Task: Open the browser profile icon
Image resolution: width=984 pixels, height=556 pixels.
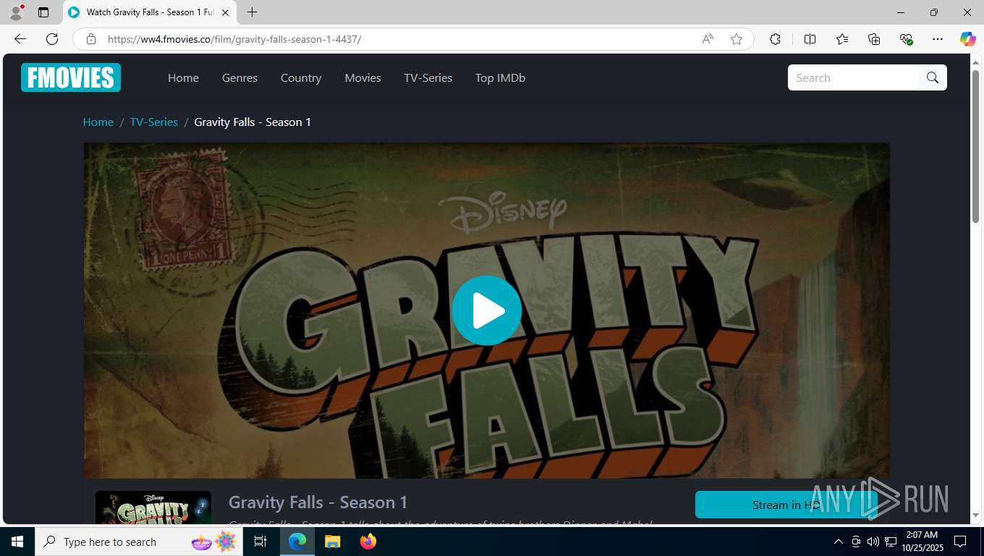Action: click(16, 12)
